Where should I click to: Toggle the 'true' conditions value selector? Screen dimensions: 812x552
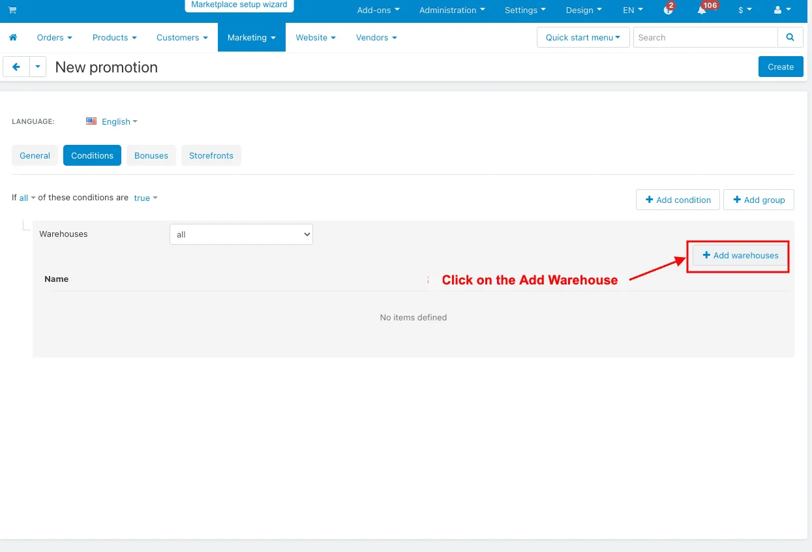(x=145, y=198)
